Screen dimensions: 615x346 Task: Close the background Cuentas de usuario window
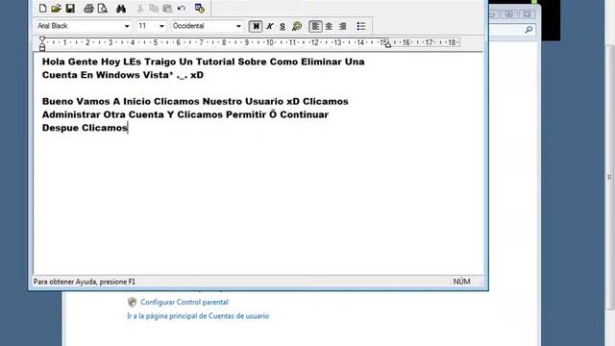point(528,14)
